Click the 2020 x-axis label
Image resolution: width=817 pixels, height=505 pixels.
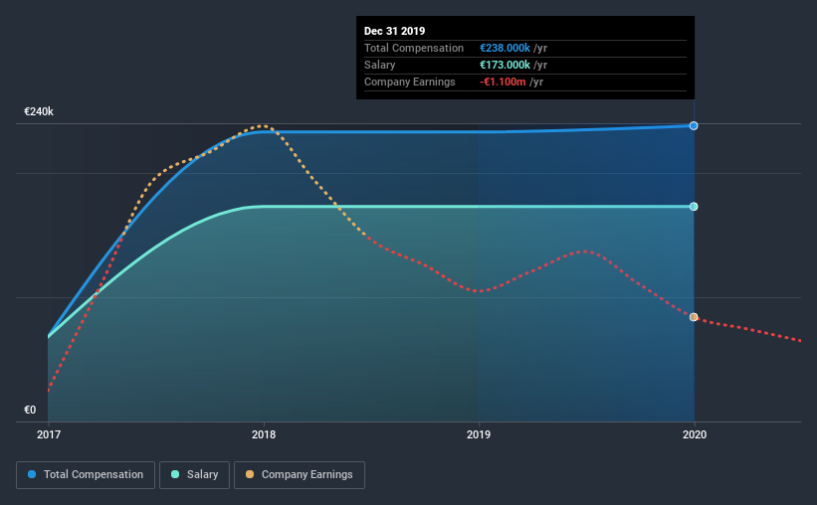click(x=694, y=434)
